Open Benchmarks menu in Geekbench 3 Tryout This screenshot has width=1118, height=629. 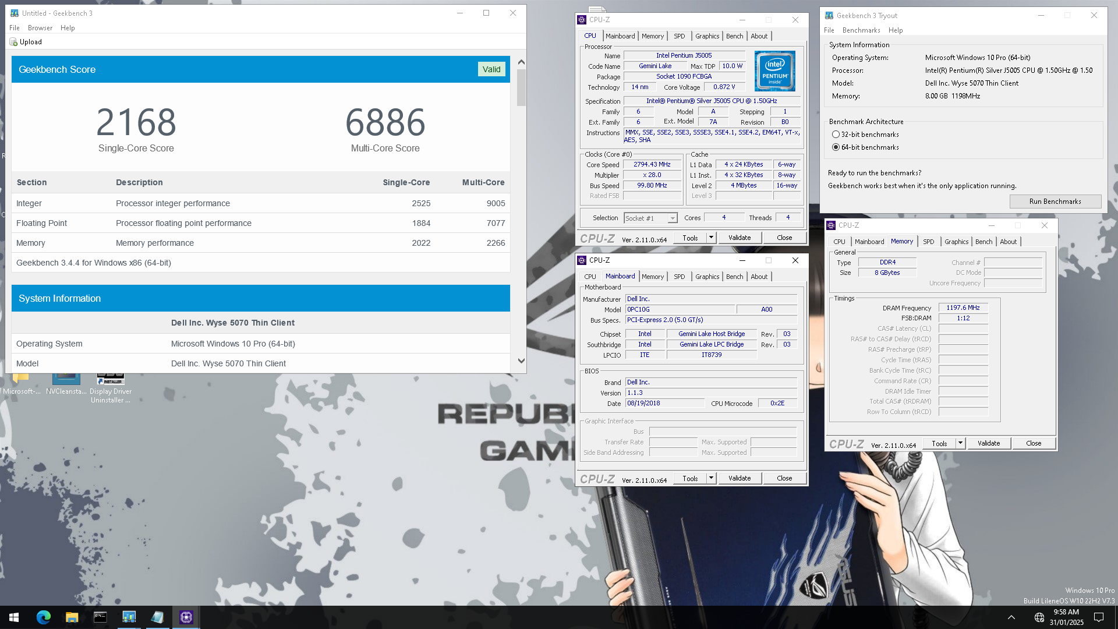pyautogui.click(x=861, y=30)
